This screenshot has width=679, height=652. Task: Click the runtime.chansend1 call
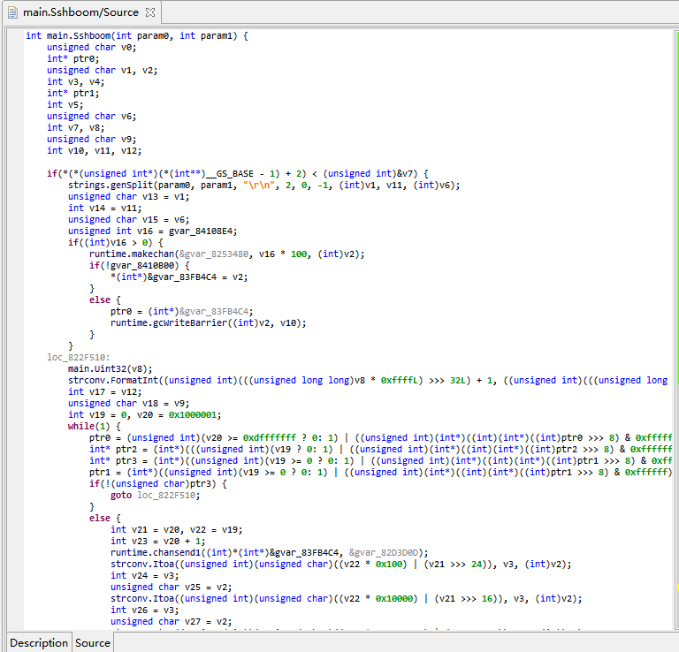pyautogui.click(x=155, y=552)
